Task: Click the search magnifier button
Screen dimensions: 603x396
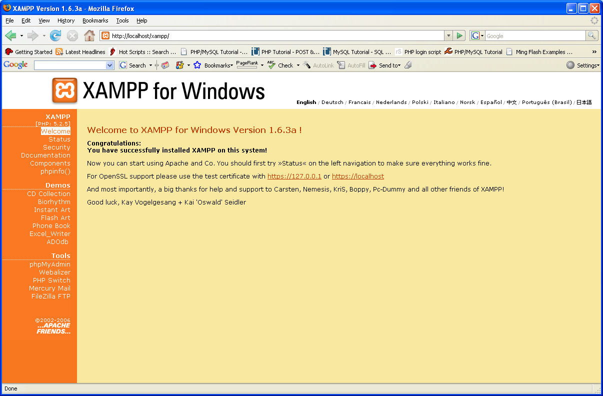Action: pyautogui.click(x=592, y=35)
